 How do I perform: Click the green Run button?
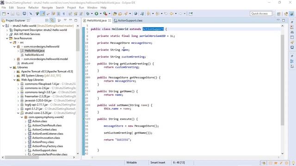tap(97, 13)
